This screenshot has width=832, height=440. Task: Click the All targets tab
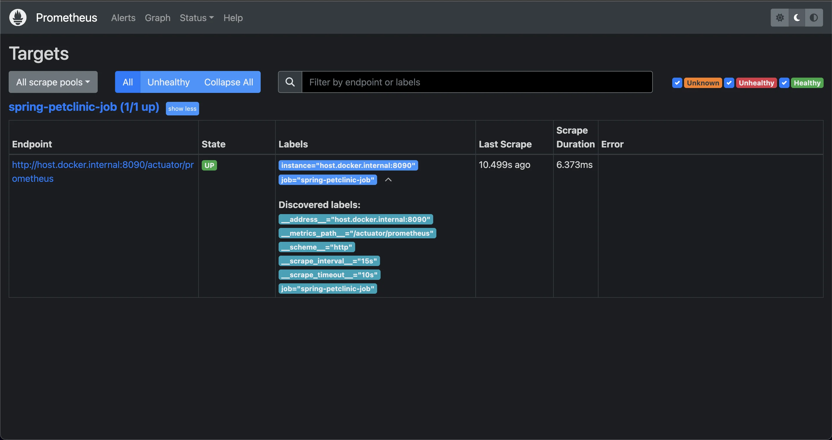[x=127, y=82]
